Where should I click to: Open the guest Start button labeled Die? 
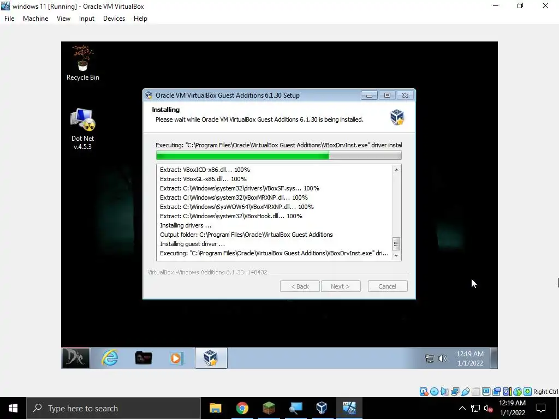click(x=75, y=358)
